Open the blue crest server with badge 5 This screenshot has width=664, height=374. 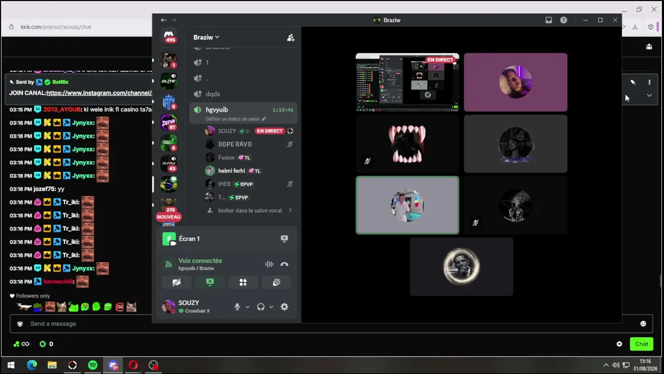[x=169, y=102]
